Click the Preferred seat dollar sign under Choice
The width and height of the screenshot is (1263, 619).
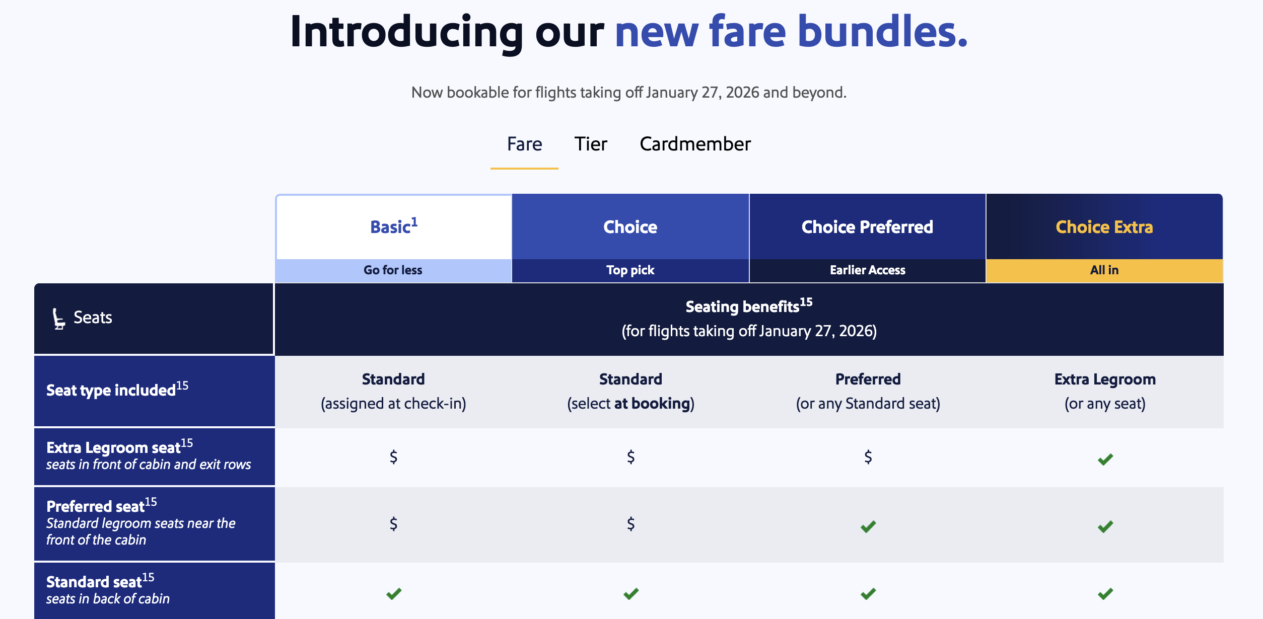[630, 524]
